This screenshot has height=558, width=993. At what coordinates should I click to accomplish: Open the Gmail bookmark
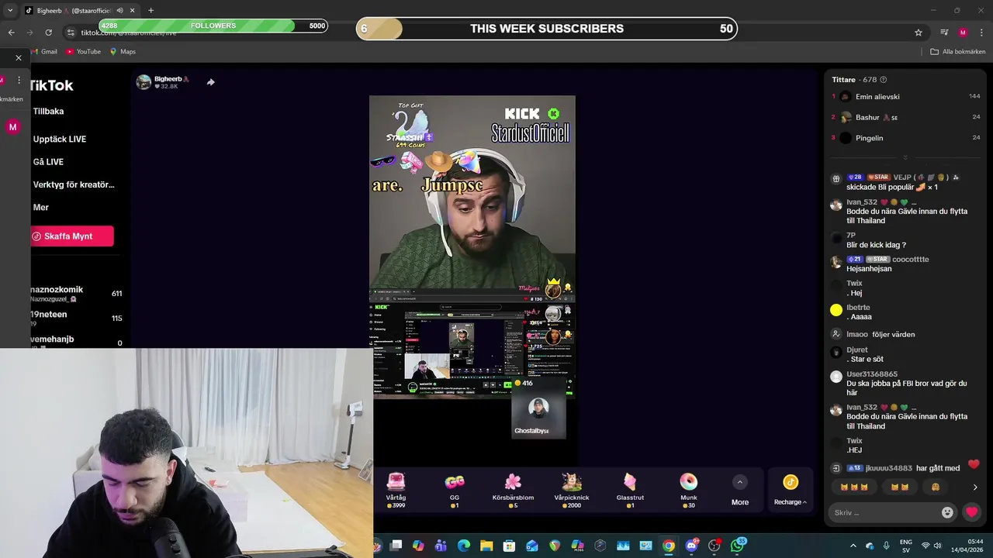click(x=43, y=52)
